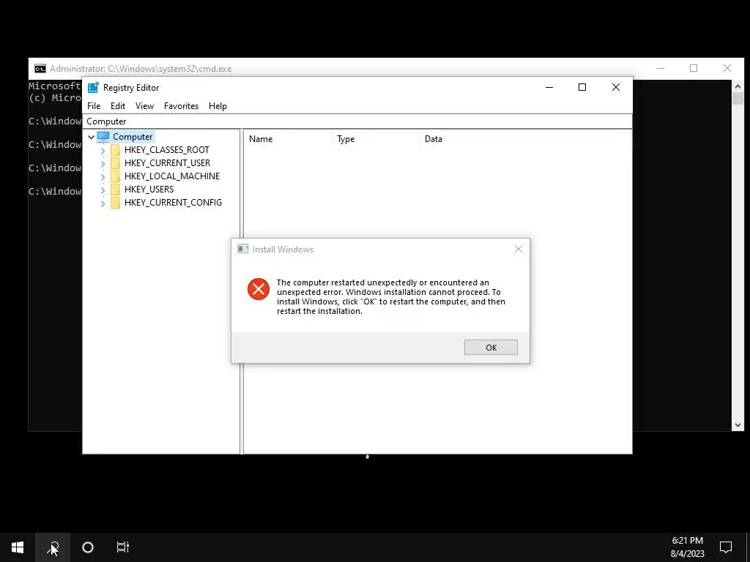Click the taskbar clock showing 6:21 PM

click(687, 547)
